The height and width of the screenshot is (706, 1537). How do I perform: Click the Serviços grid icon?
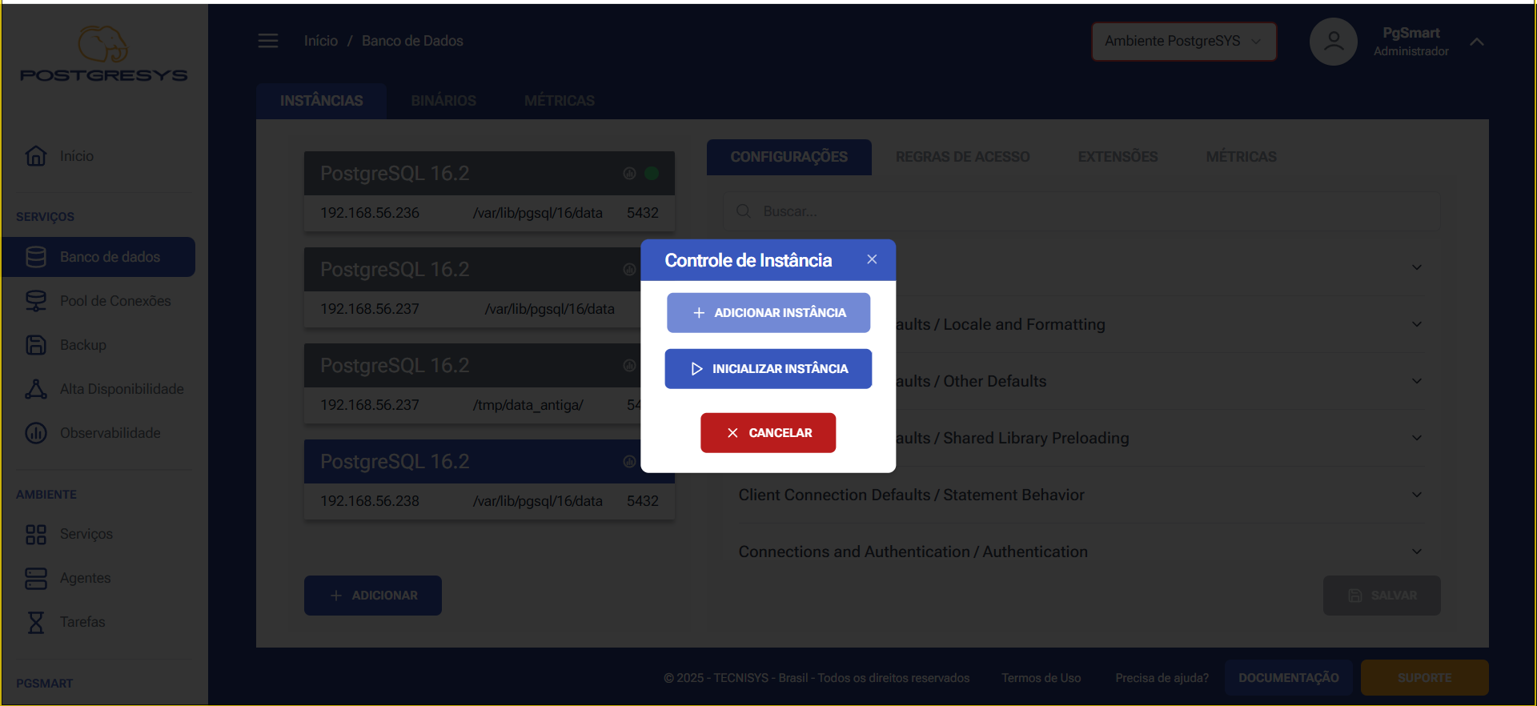36,535
